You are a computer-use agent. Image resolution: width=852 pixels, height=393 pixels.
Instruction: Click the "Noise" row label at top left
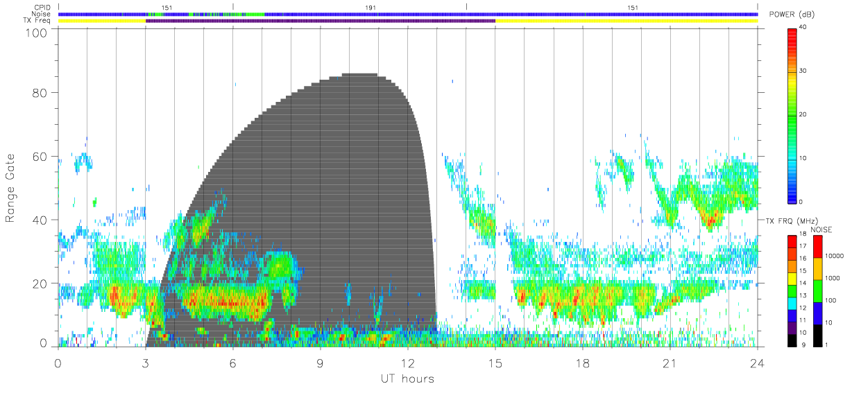point(42,14)
